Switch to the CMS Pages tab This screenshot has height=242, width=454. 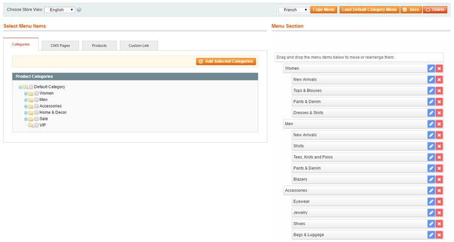[60, 46]
